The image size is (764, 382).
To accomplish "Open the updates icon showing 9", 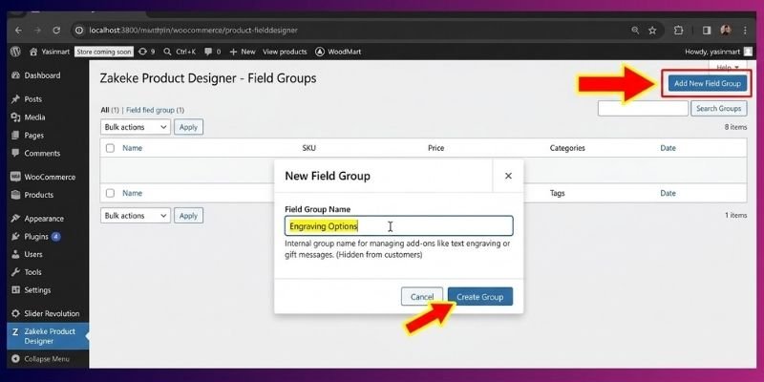I will coord(147,52).
